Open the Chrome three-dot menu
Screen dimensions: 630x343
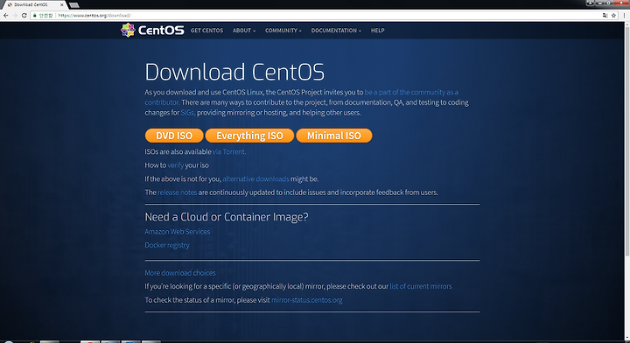point(625,15)
